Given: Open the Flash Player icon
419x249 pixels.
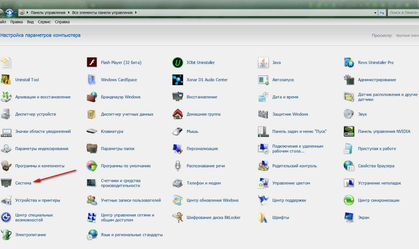Looking at the screenshot, I should [92, 63].
